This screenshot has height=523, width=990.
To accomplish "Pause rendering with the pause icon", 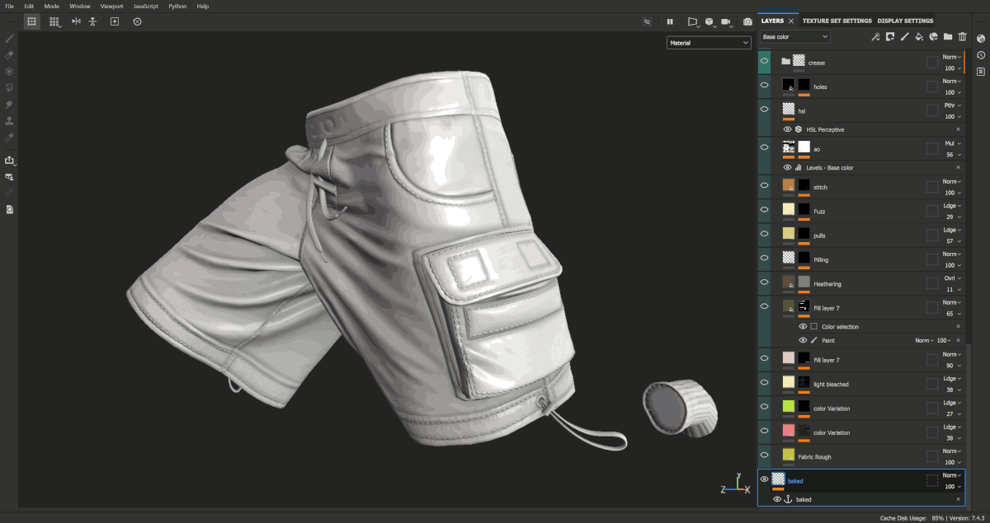I will pyautogui.click(x=669, y=21).
